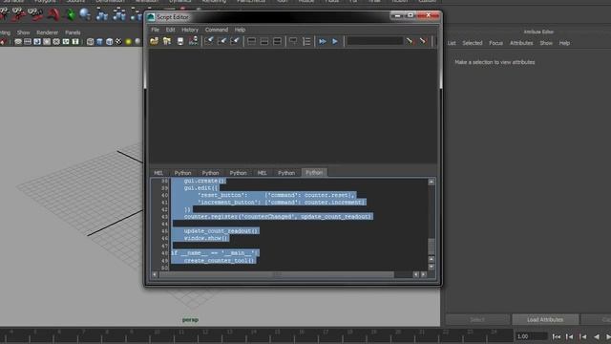This screenshot has width=611, height=344.
Task: Click the scroll down arrow at bottom of code pane
Action: tap(431, 268)
